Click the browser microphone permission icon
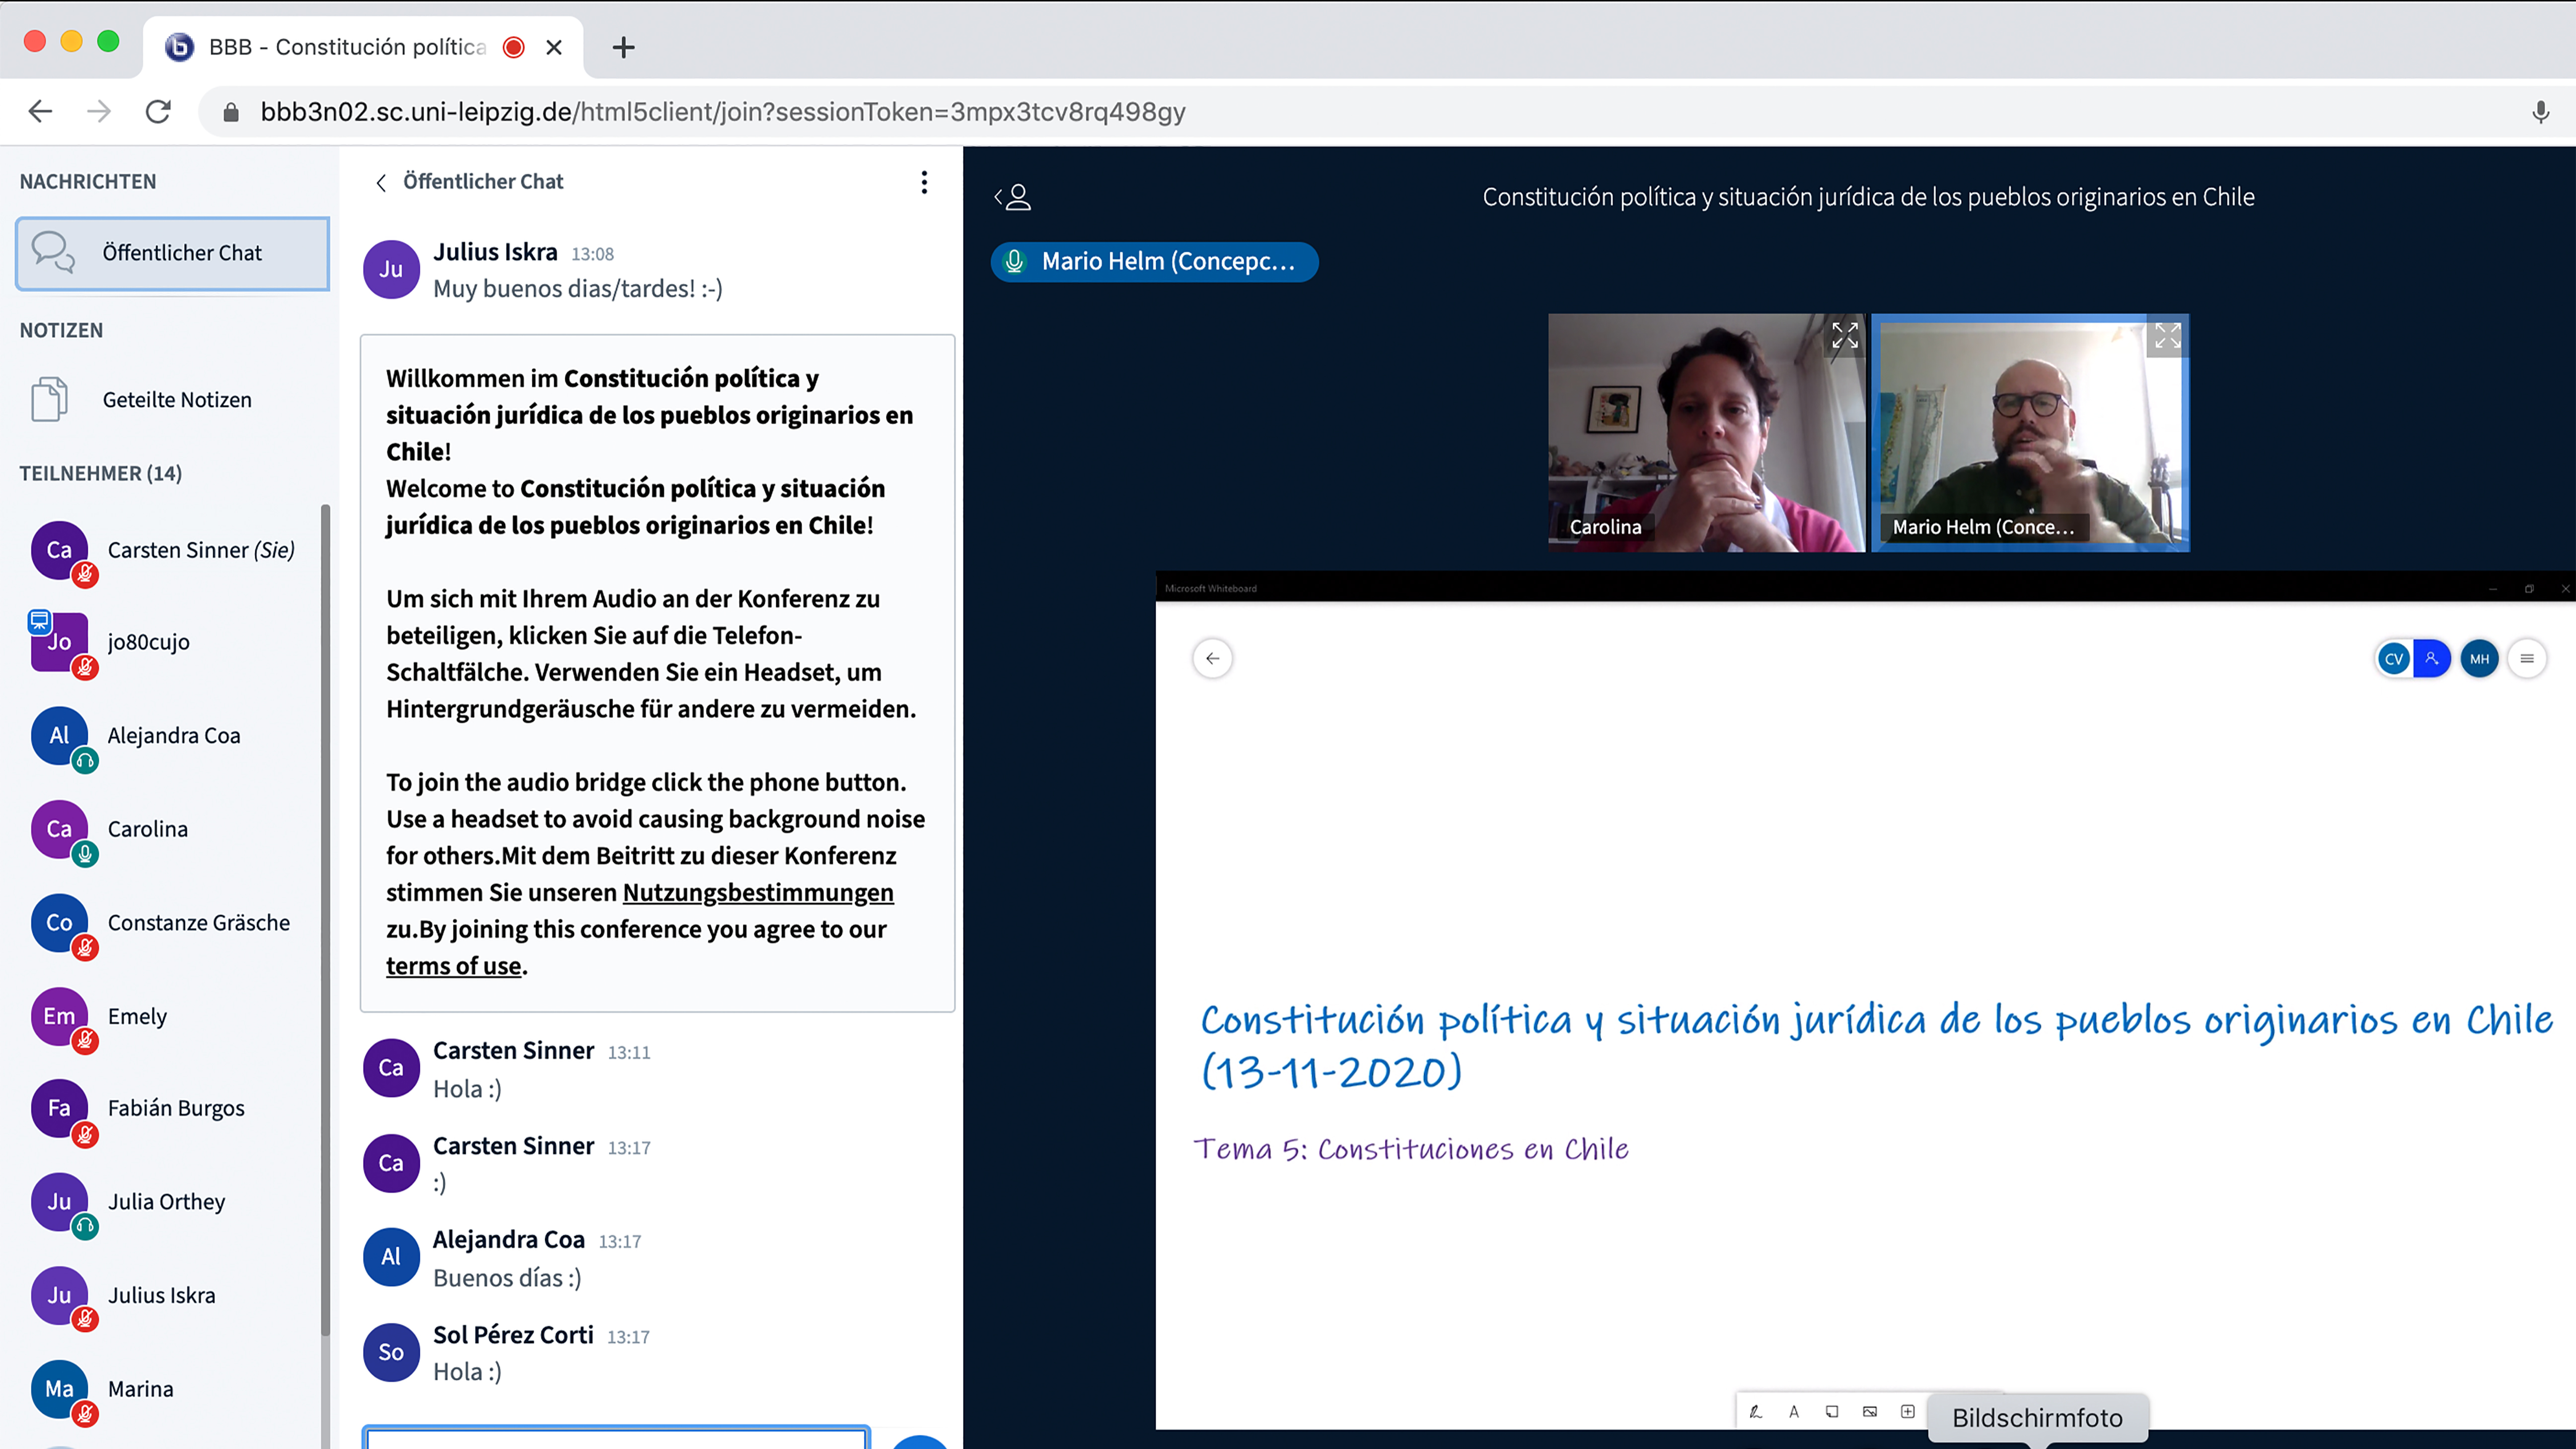 tap(2540, 112)
